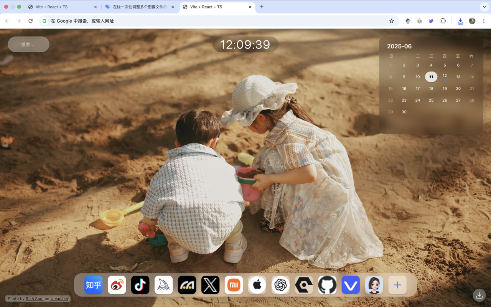
Task: Select June 30 in the calendar
Action: [404, 112]
